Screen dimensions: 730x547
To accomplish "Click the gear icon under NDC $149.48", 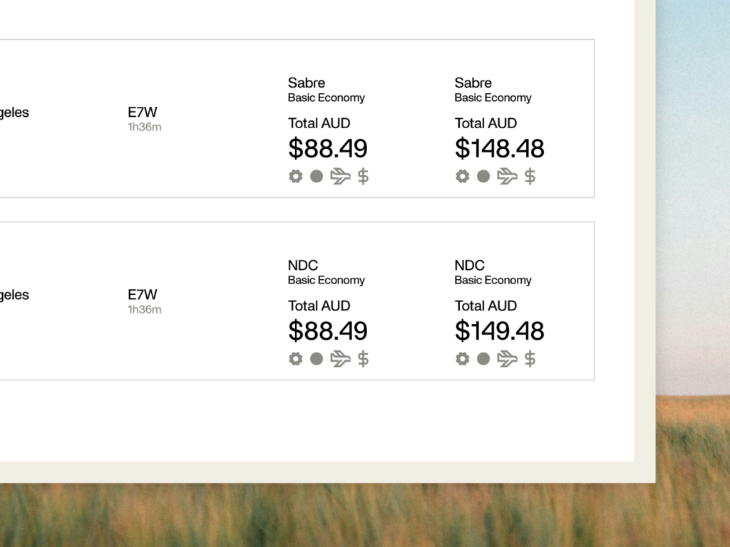I will pyautogui.click(x=462, y=359).
